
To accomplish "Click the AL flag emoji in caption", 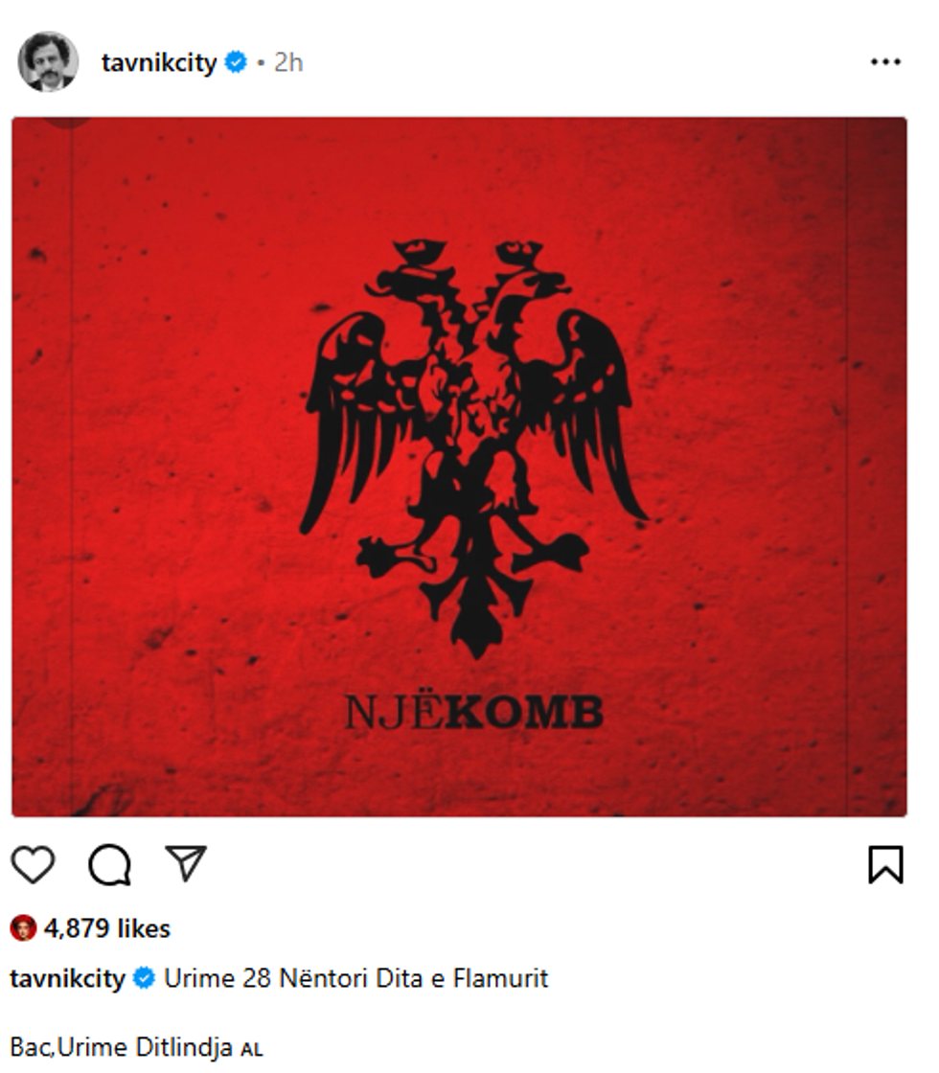I will (x=251, y=1050).
